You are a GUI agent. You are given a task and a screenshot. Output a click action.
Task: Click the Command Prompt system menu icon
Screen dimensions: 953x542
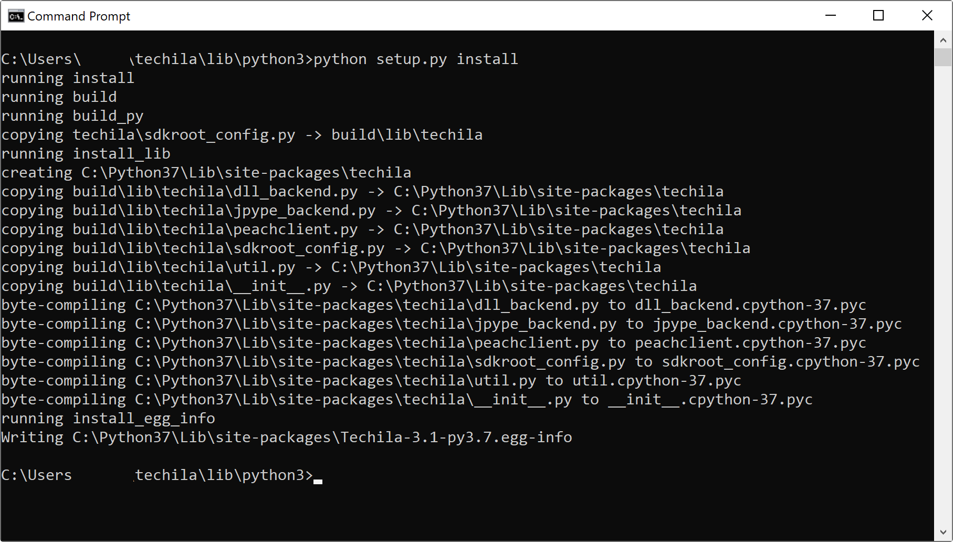[x=16, y=16]
